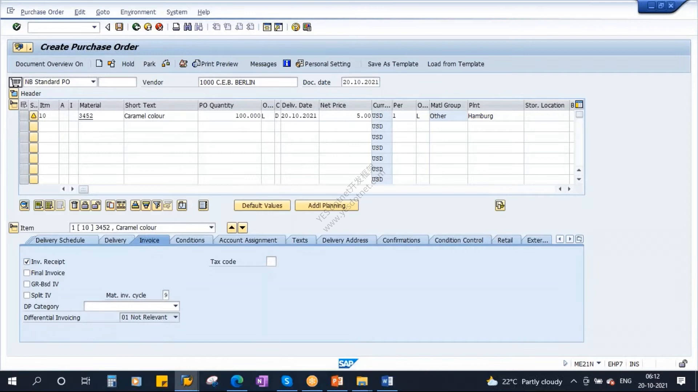The image size is (698, 392).
Task: Open Microsoft Edge from taskbar
Action: [237, 381]
